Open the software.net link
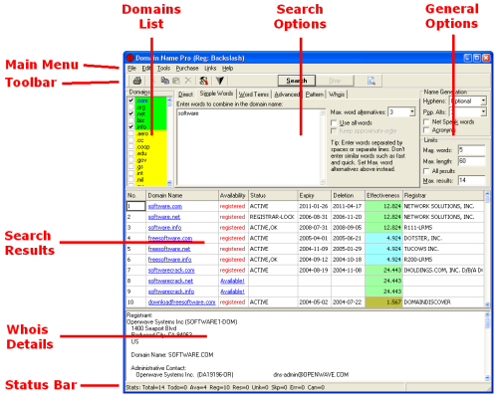Screen dimensions: 498x397 pos(164,217)
